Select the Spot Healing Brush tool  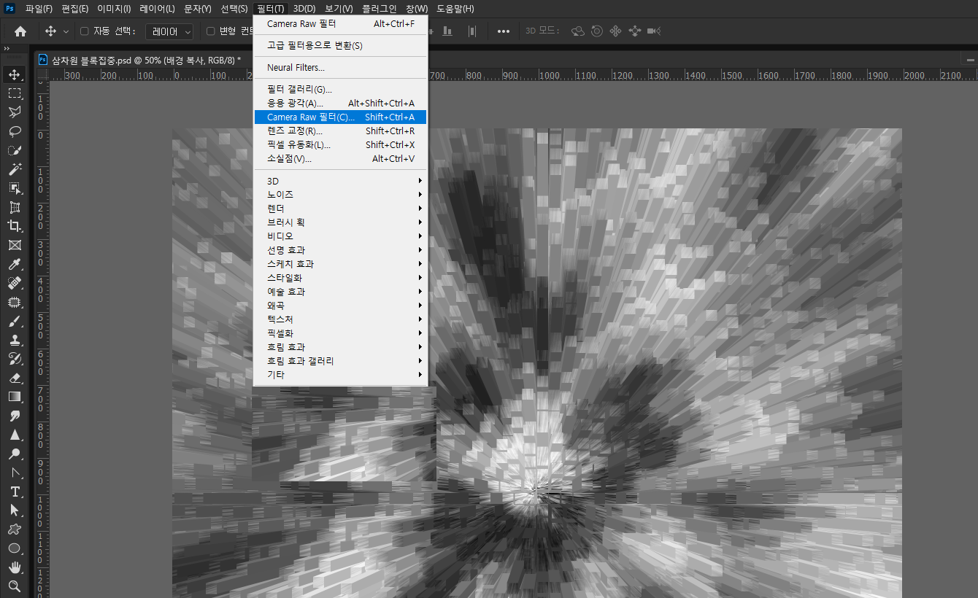(15, 283)
